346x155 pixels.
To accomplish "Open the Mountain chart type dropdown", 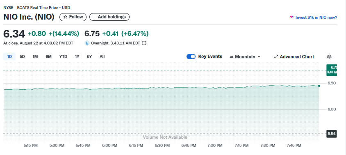I will (245, 57).
